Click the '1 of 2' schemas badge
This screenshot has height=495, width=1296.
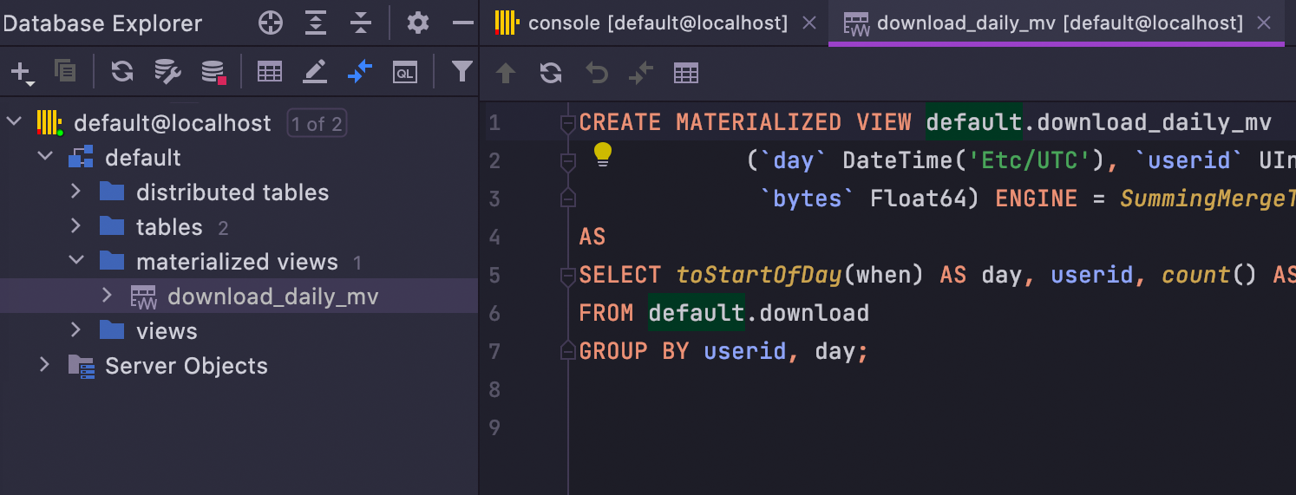coord(316,124)
